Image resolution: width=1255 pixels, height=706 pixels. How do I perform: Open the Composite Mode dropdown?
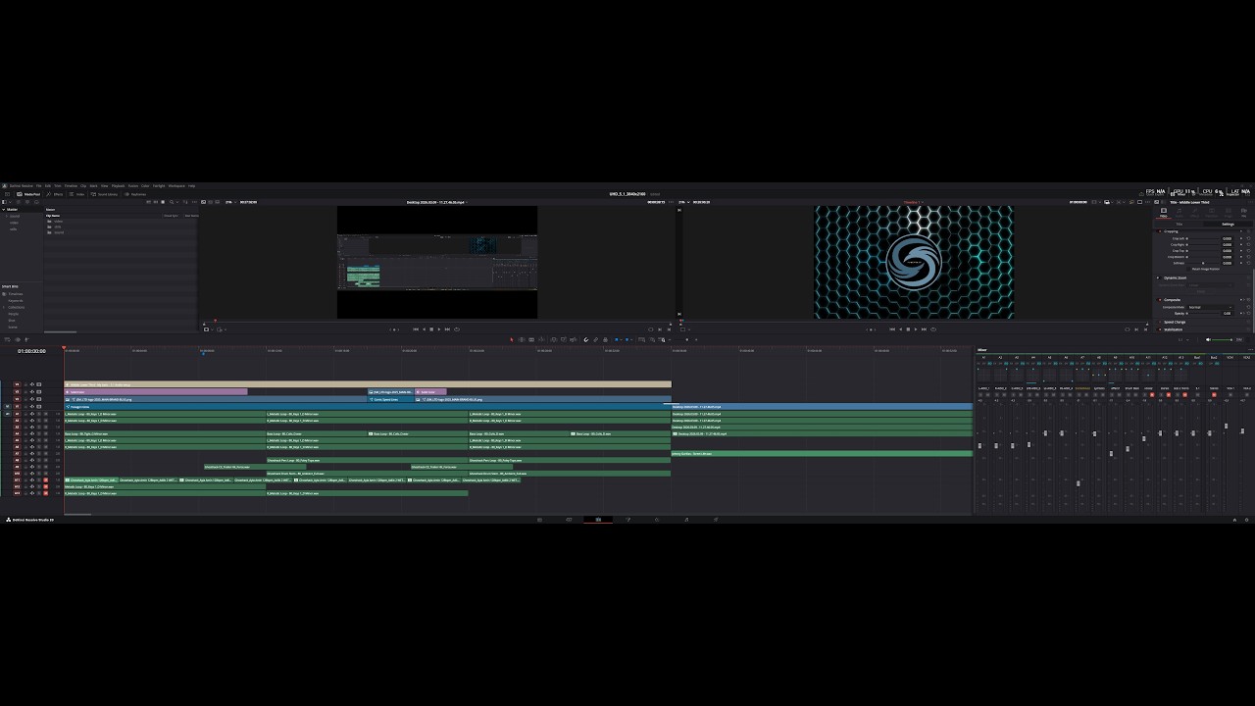[x=1210, y=307]
